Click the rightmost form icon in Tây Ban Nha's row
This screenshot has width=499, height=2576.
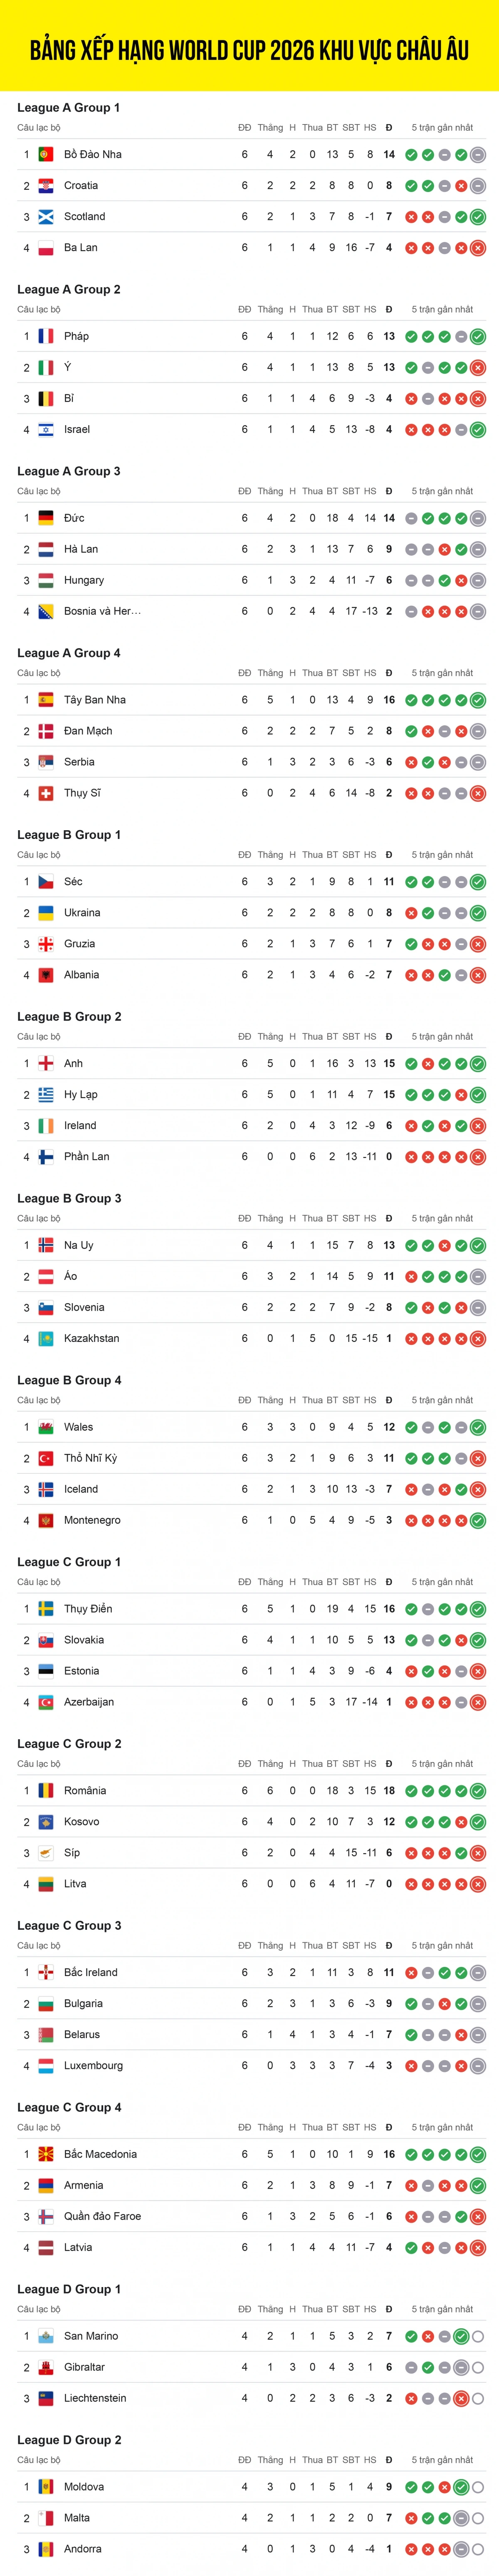[478, 700]
